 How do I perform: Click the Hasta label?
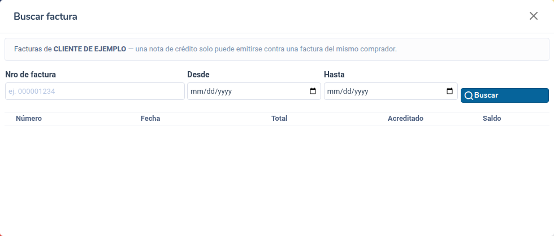pyautogui.click(x=334, y=75)
